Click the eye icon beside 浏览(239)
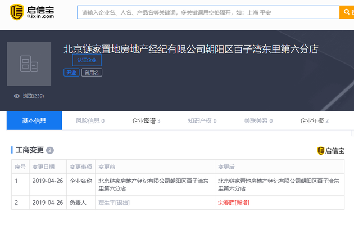This screenshot has width=354, height=225. (x=16, y=96)
